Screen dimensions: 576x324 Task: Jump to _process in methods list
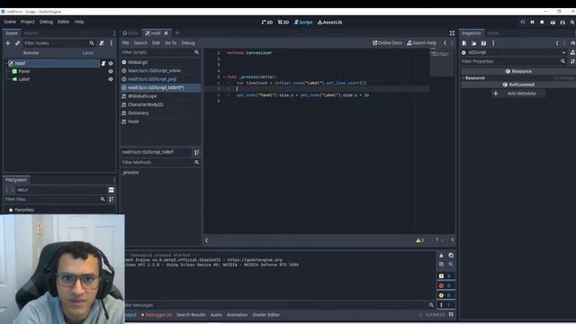click(x=130, y=172)
